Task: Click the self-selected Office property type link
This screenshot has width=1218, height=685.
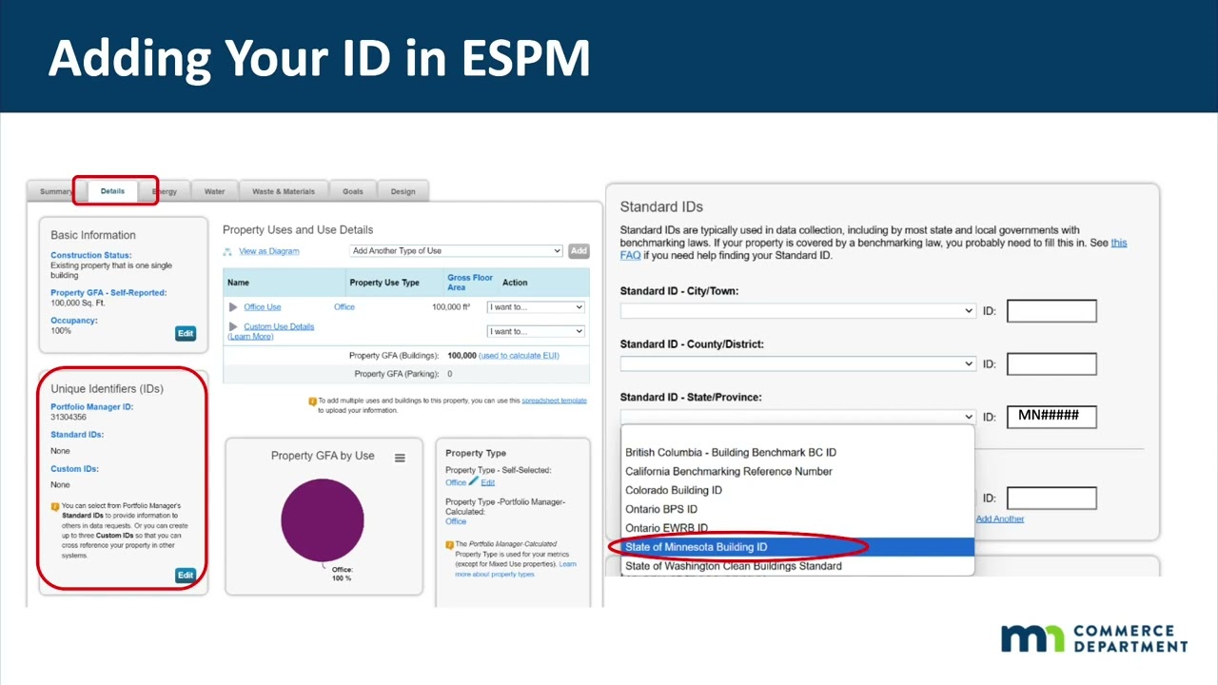Action: click(456, 482)
